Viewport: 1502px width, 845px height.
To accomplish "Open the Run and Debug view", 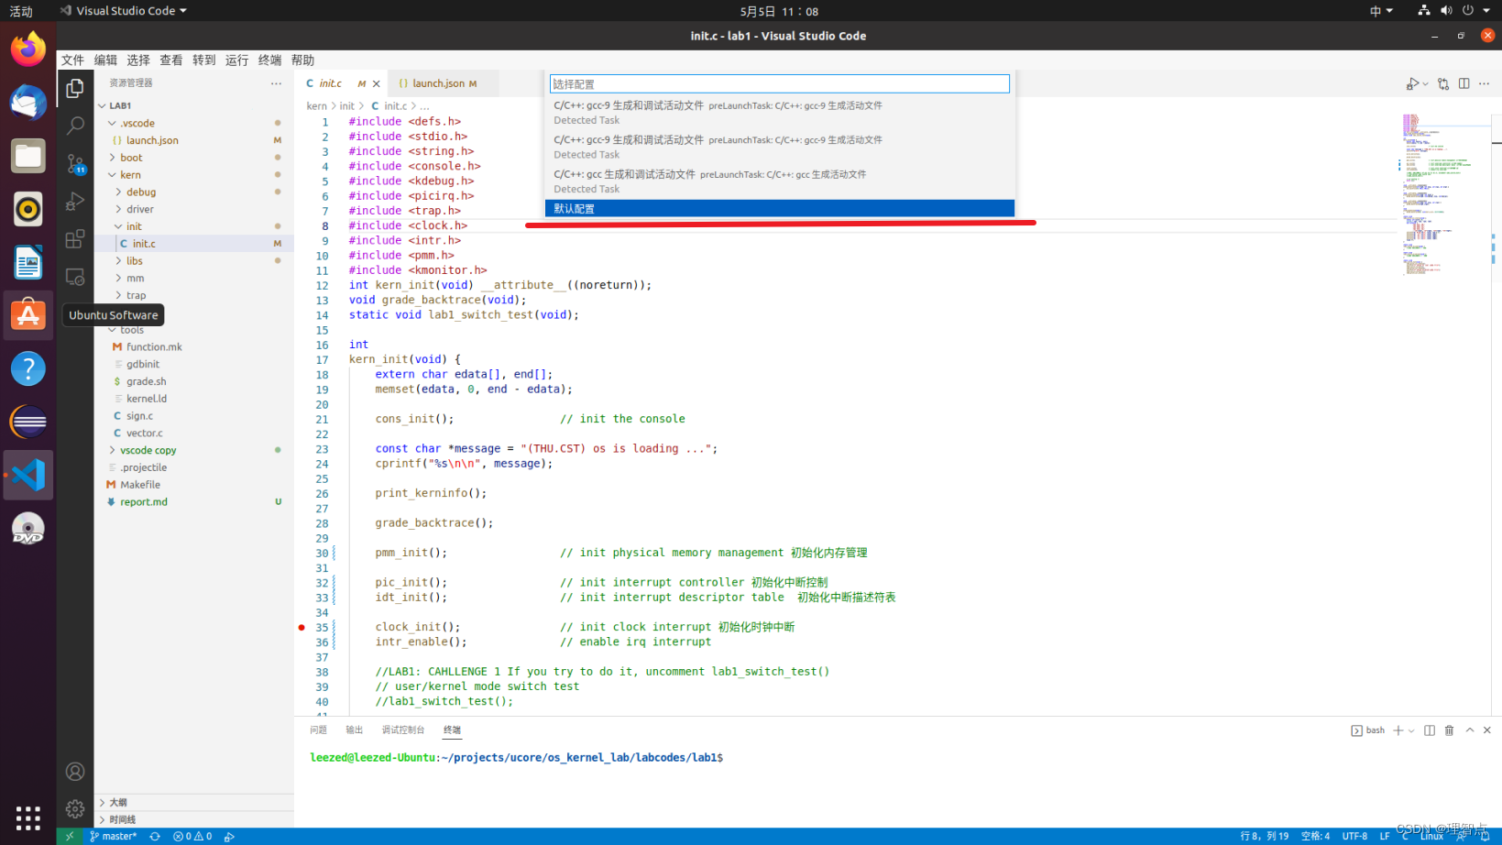I will coord(75,202).
